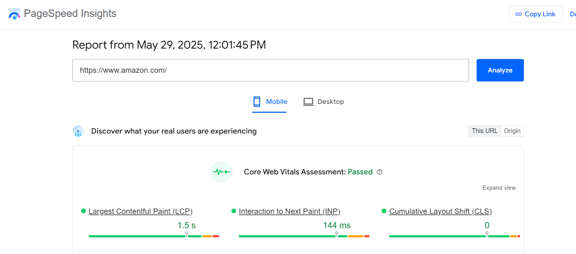The image size is (576, 254).
Task: Open Interaction to Next Paint (INP) link
Action: [289, 211]
